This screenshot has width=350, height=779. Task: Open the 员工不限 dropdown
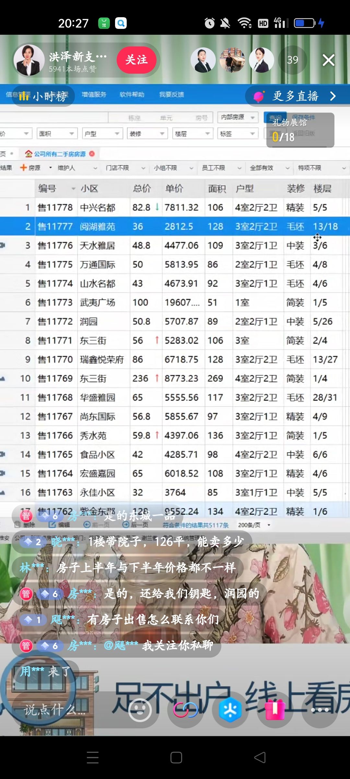(x=222, y=168)
